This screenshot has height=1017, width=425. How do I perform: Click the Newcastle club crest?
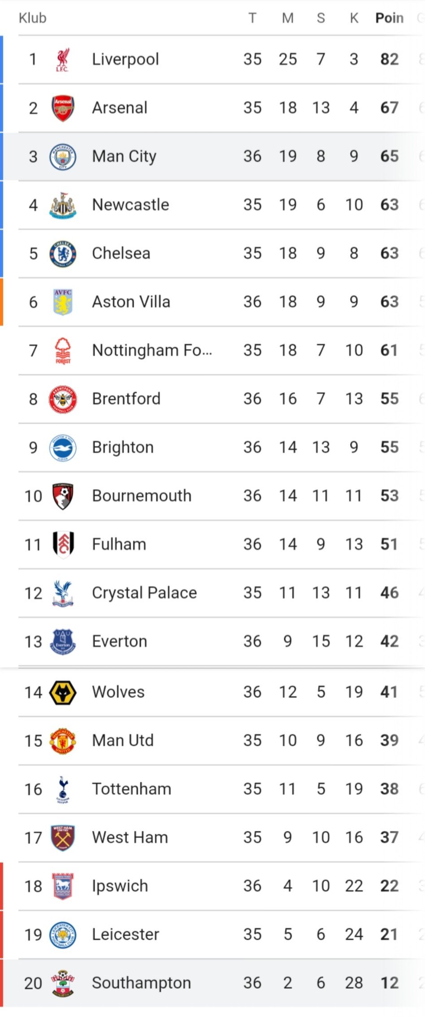[x=63, y=205]
